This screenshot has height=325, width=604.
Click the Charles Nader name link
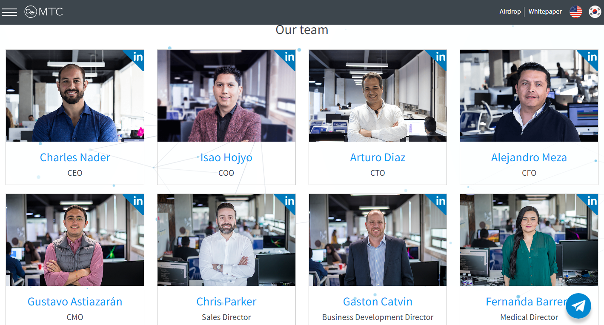point(75,157)
